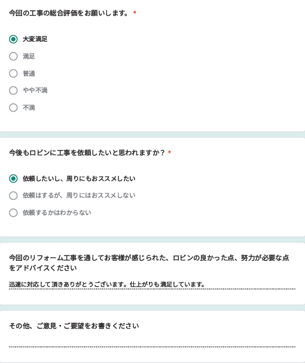
Task: Click the リフォーム工事を通して question heading
Action: coord(149,263)
